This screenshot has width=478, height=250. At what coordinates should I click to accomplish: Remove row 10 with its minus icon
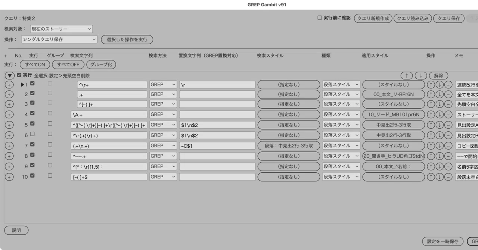[x=448, y=177]
